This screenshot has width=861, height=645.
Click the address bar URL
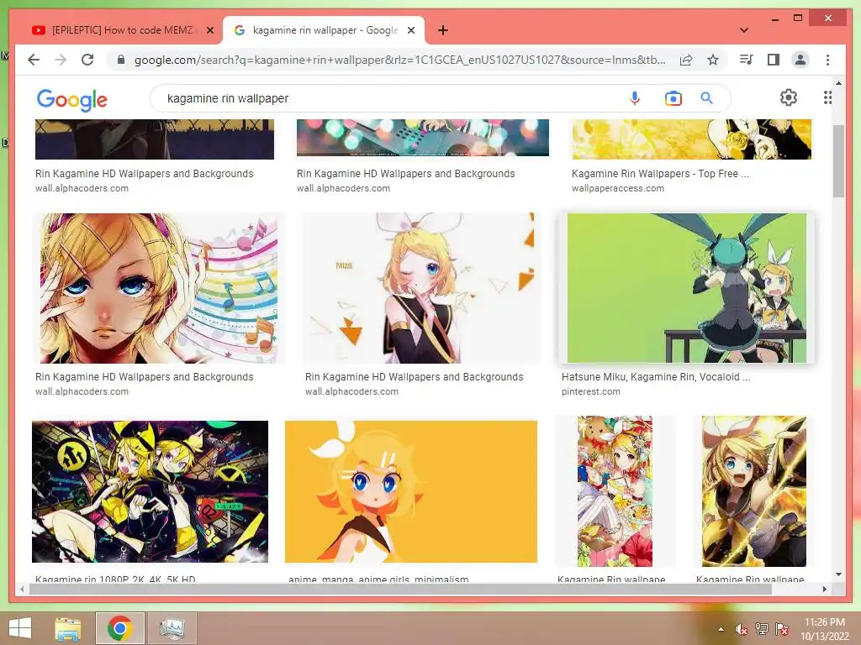coord(399,60)
